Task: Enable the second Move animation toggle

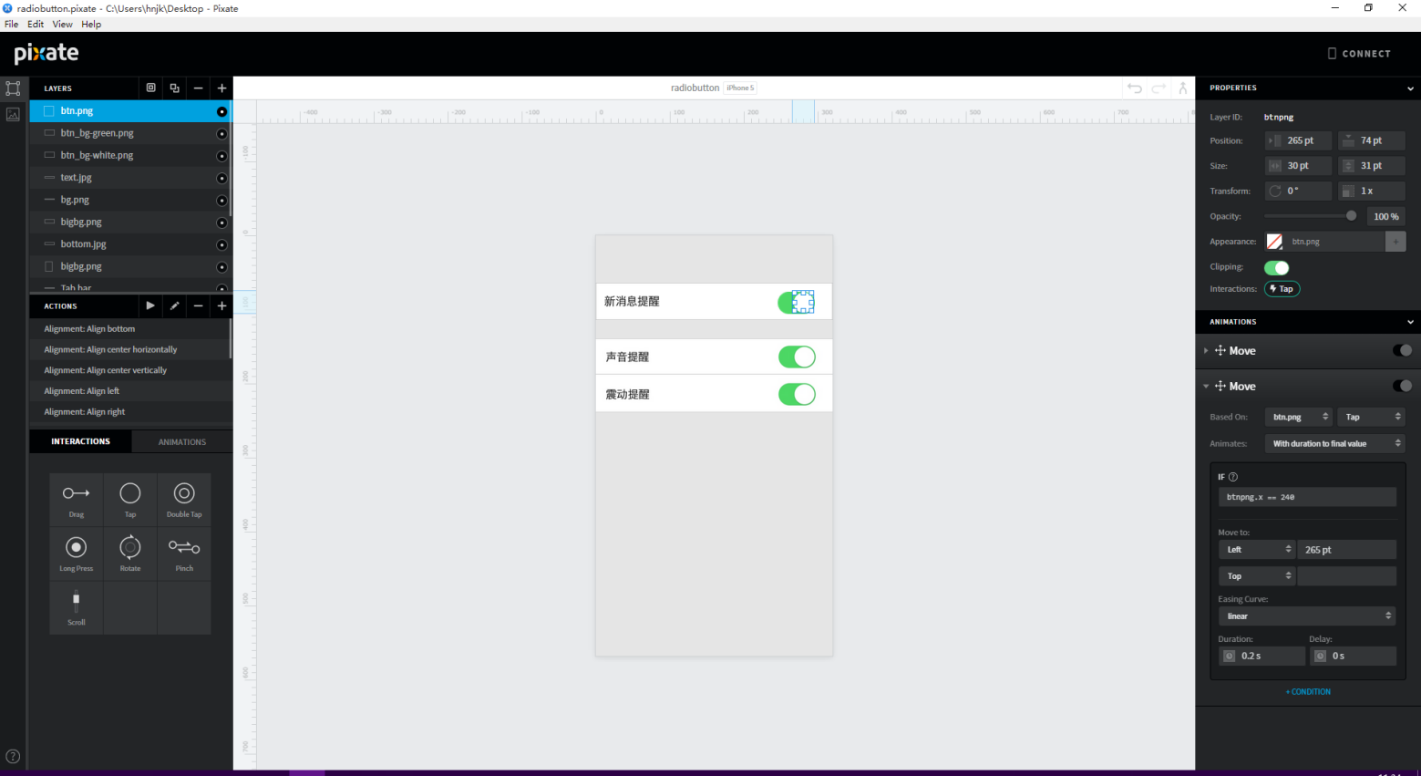Action: (1402, 386)
